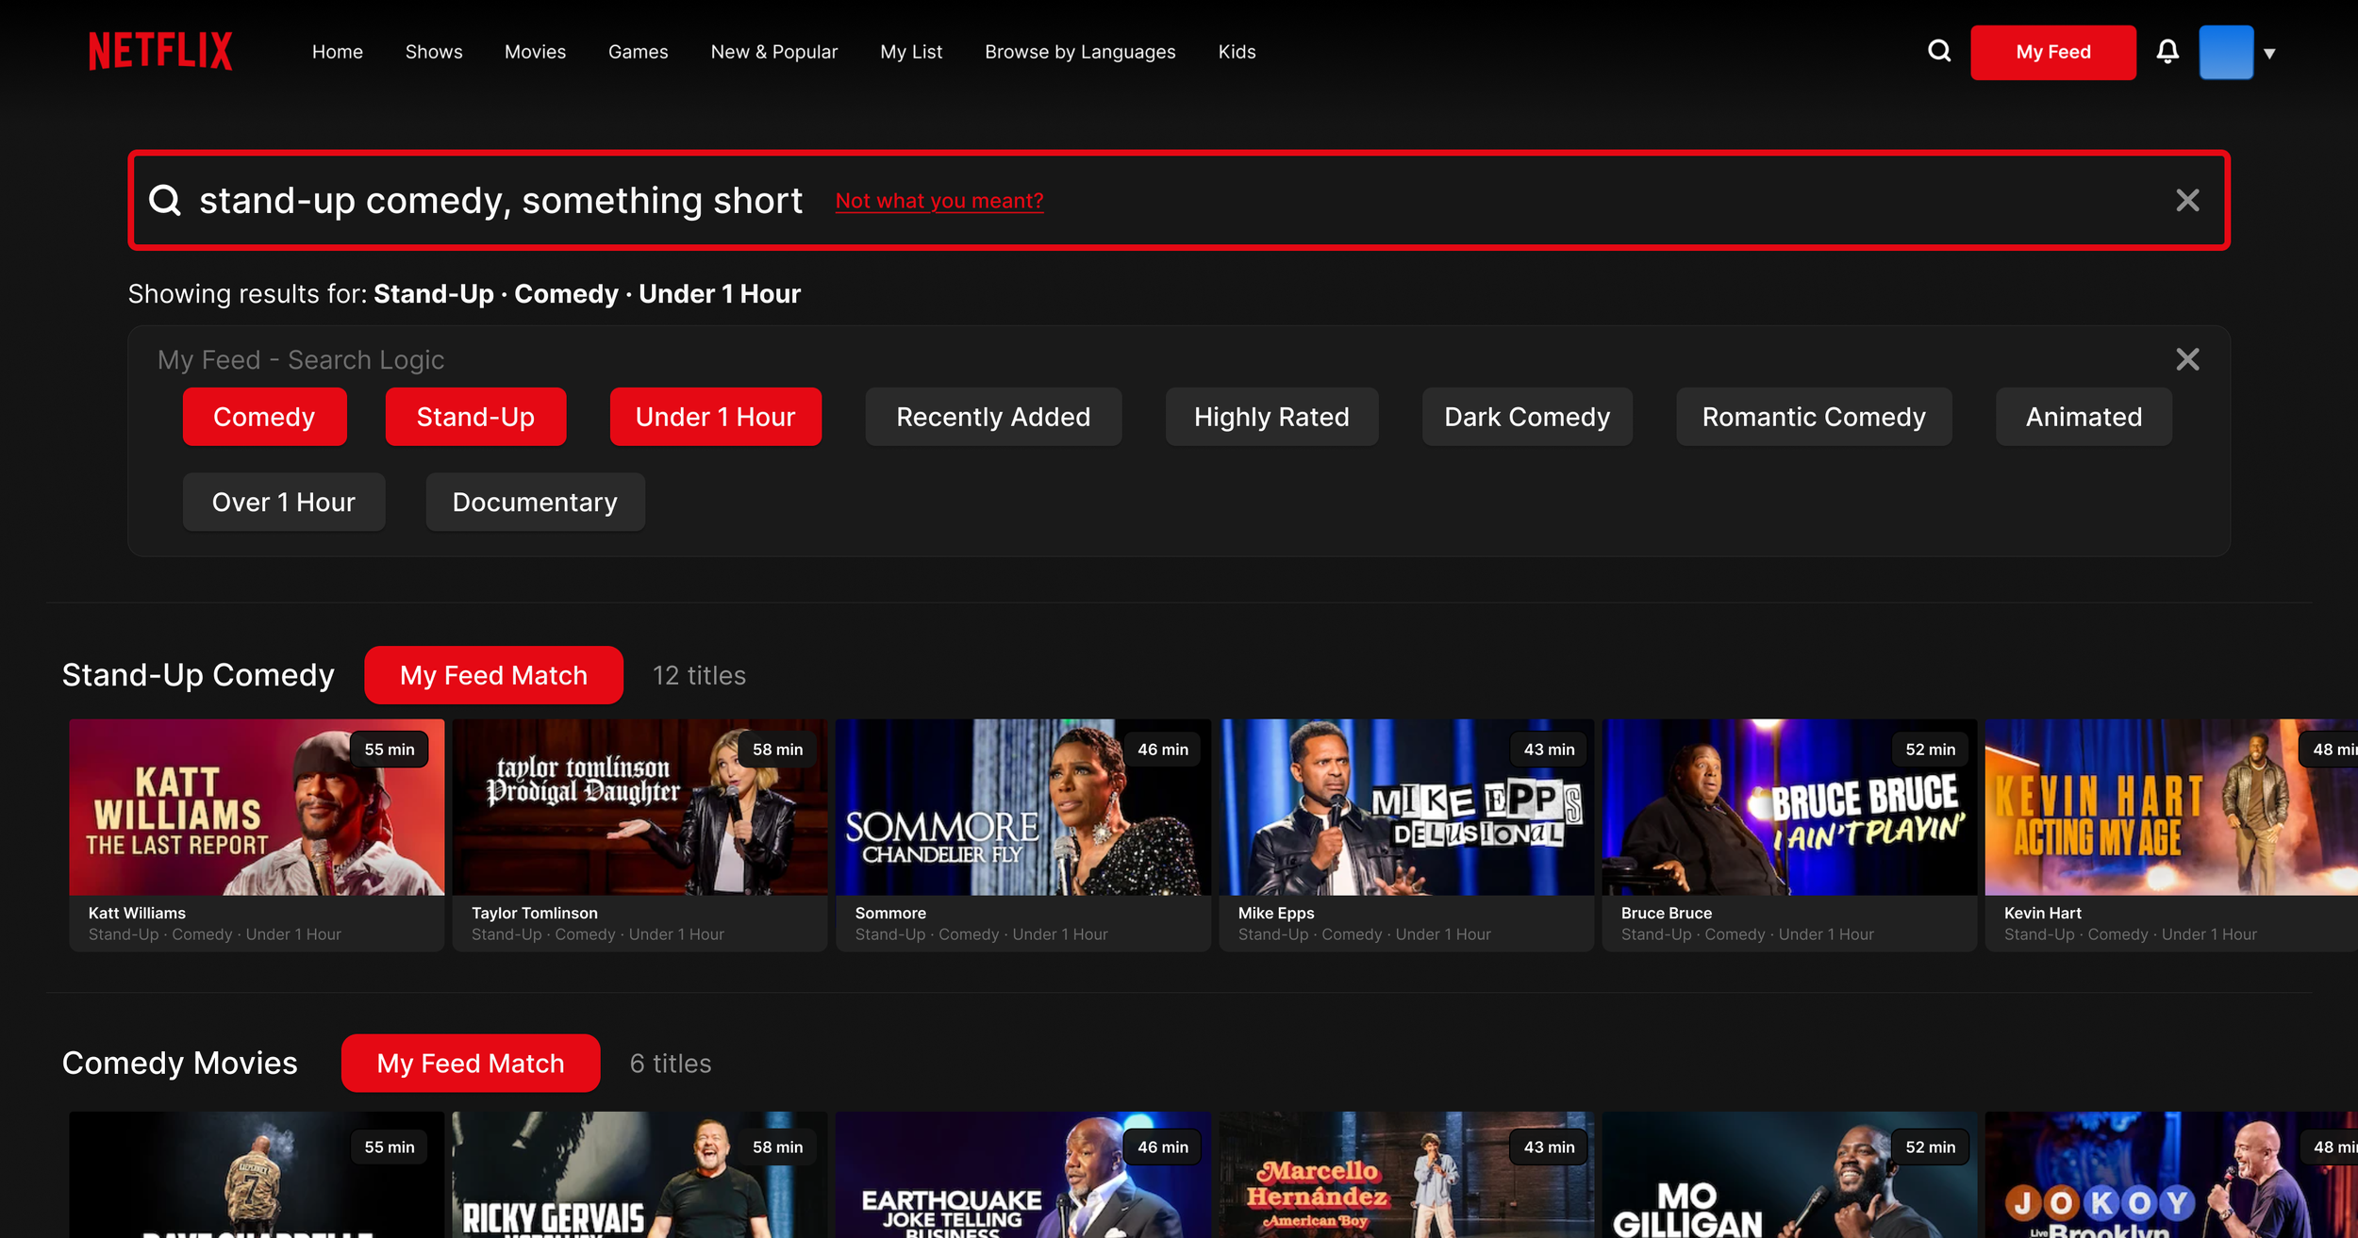Close the My Feed Search Logic panel
The height and width of the screenshot is (1238, 2358).
coord(2187,359)
